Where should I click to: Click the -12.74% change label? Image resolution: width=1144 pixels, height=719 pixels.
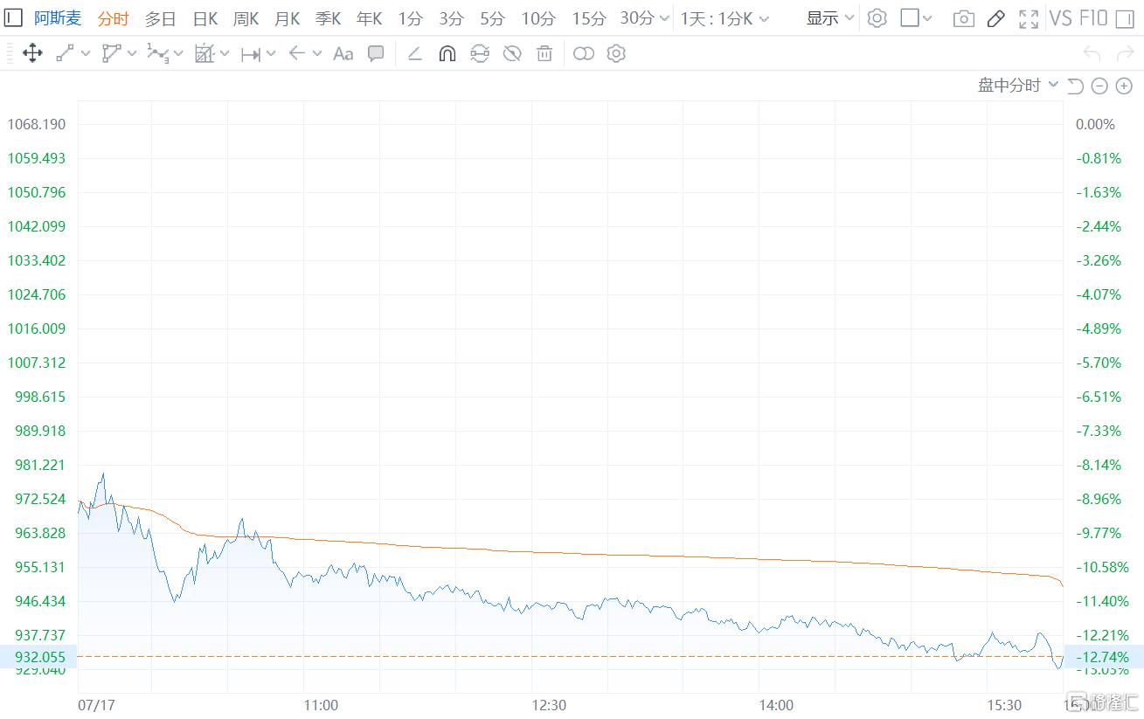pos(1103,657)
